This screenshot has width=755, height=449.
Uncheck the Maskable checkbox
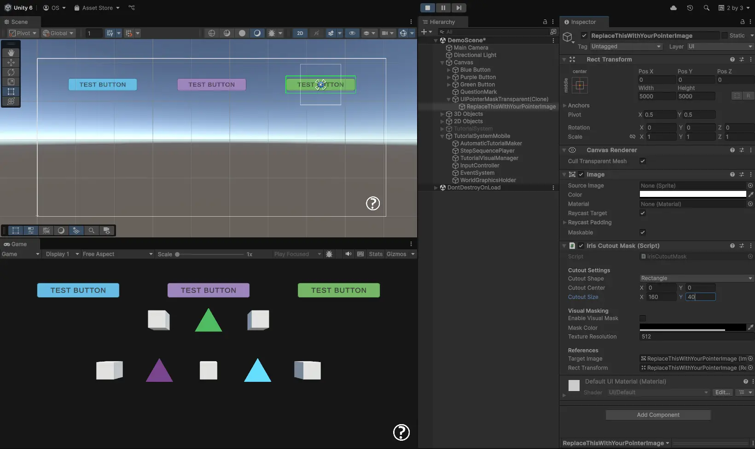pyautogui.click(x=643, y=232)
